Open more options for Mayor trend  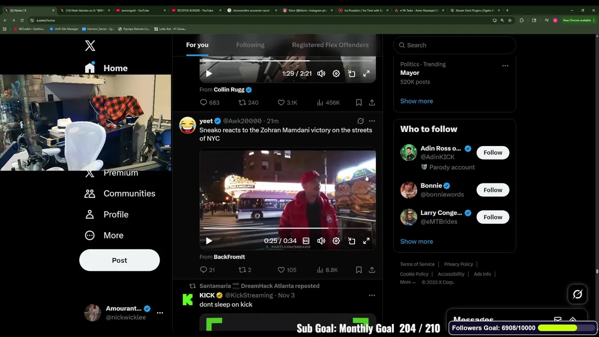pyautogui.click(x=505, y=66)
